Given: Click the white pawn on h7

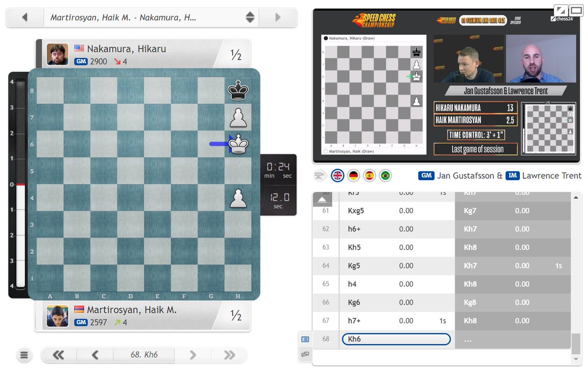Looking at the screenshot, I should [x=238, y=117].
